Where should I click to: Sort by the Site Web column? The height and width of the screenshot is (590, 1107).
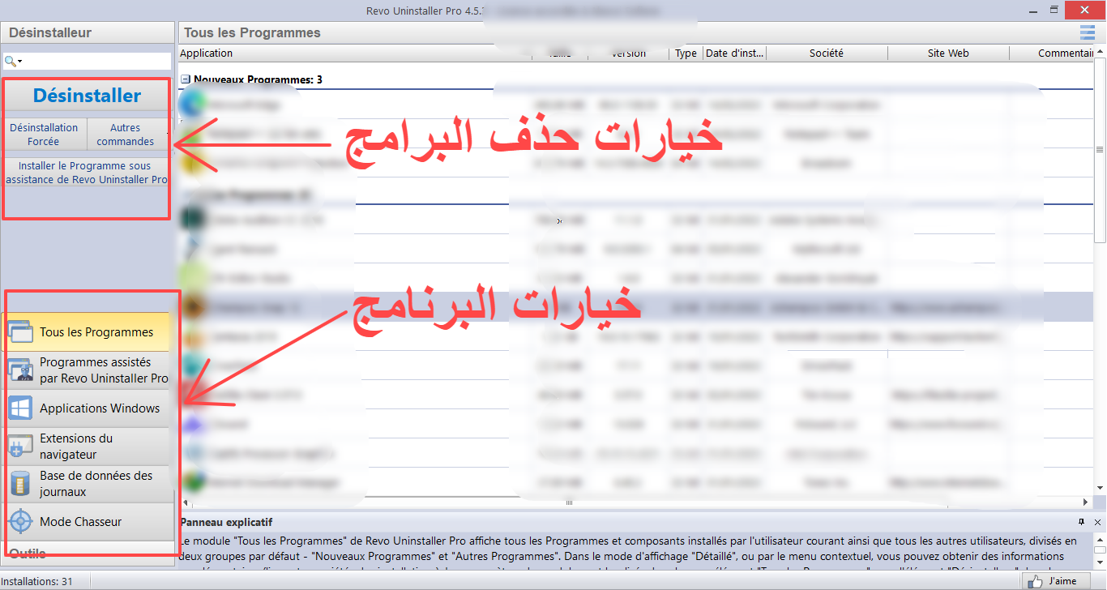coord(948,53)
